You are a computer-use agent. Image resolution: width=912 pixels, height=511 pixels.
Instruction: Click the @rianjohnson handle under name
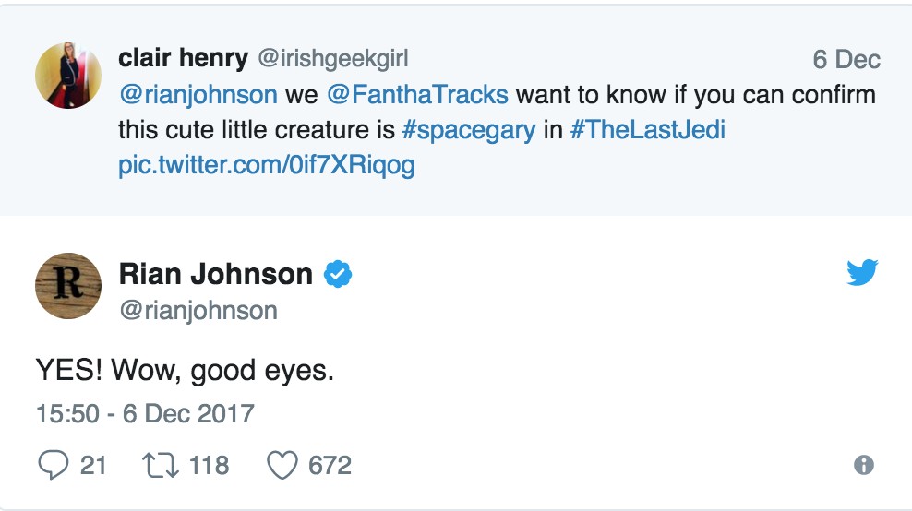pos(198,311)
